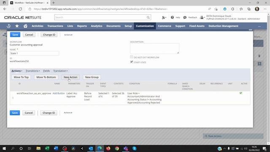270x152 pixels.
Task: Click inside the Description text area
Action: point(154,49)
